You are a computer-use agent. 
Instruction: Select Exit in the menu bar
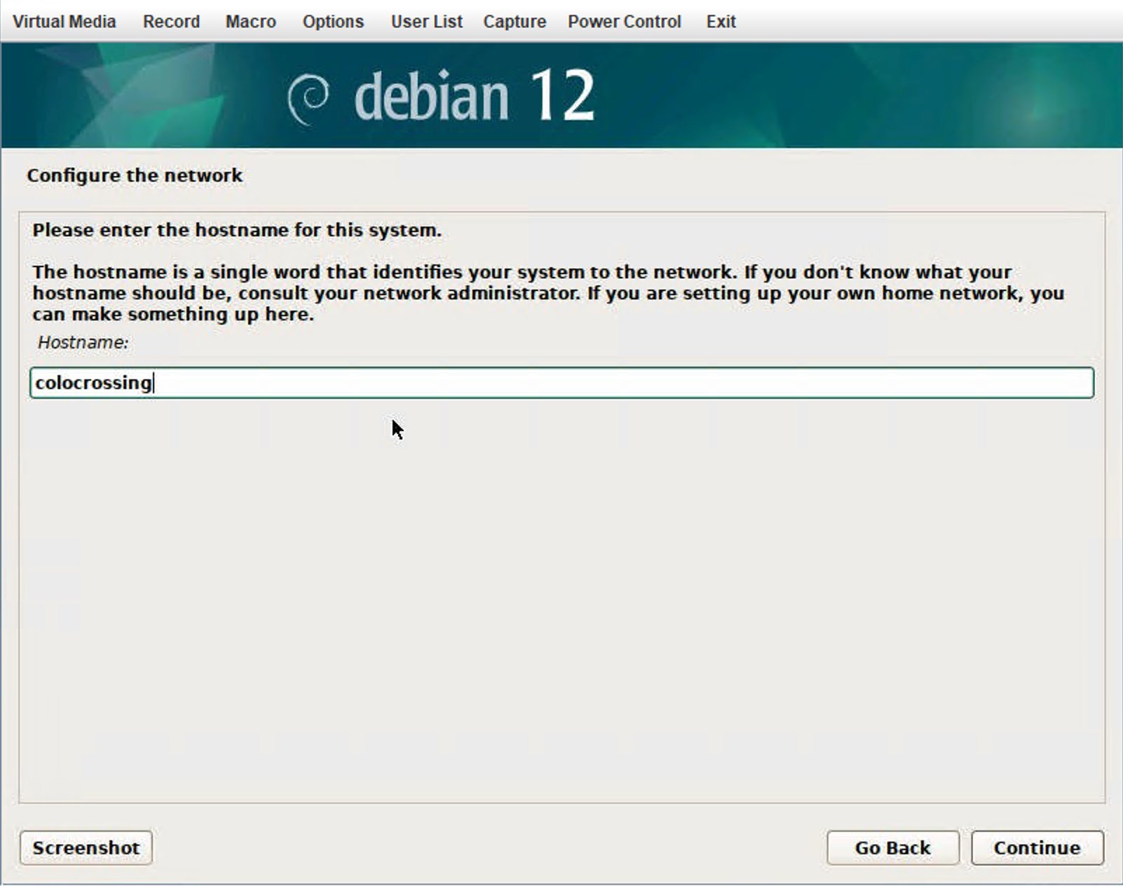tap(721, 22)
